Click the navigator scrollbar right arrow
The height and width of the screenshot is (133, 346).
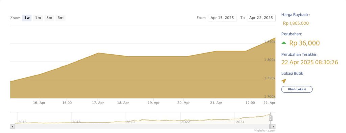[273, 127]
